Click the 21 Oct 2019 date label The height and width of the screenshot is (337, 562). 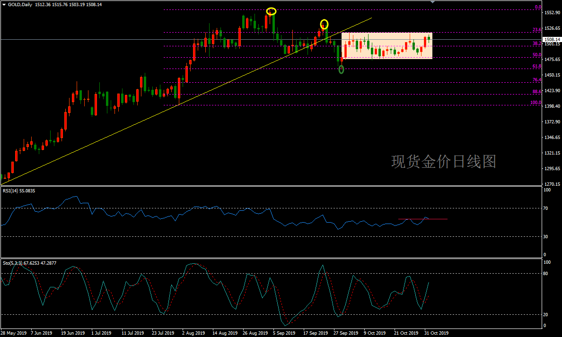(x=406, y=333)
